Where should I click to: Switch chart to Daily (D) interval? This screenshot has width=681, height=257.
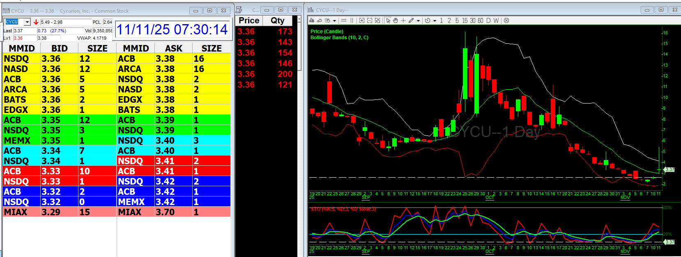pos(488,20)
